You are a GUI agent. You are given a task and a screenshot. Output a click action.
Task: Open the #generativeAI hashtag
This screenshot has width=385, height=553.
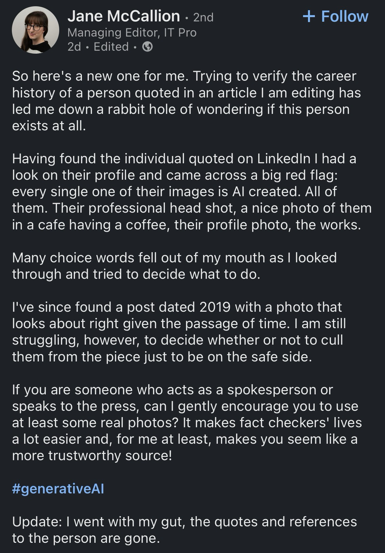point(58,489)
